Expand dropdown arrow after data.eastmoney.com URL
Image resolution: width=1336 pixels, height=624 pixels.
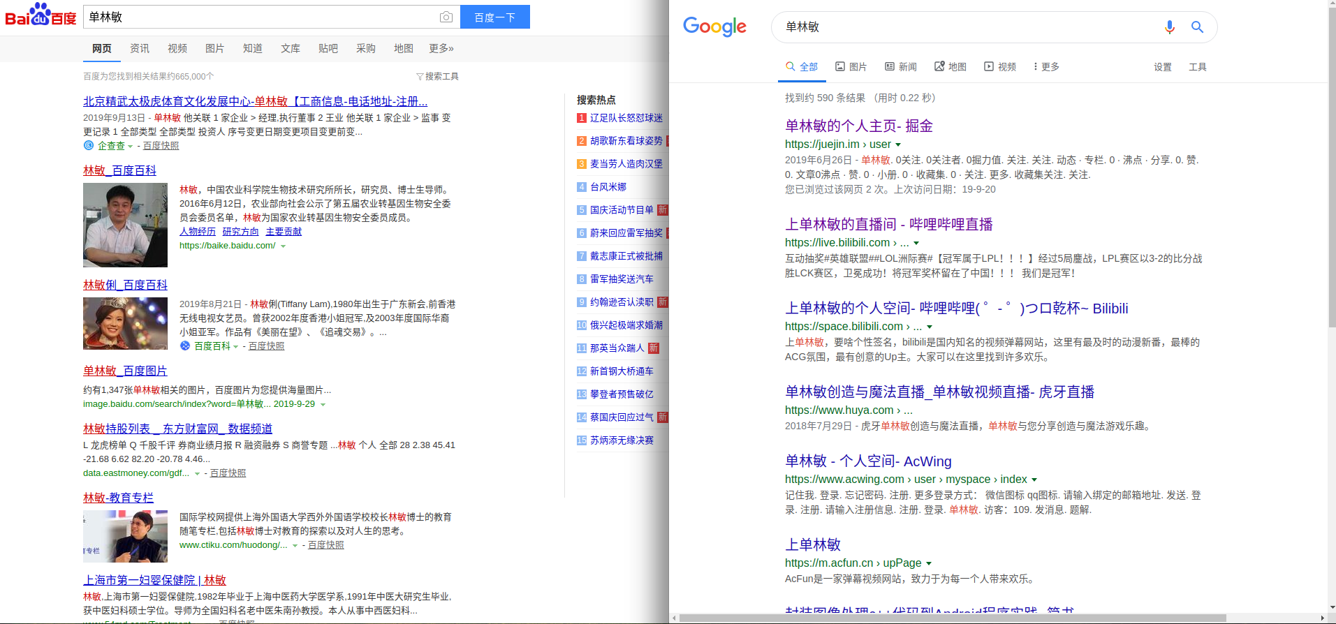tap(197, 474)
